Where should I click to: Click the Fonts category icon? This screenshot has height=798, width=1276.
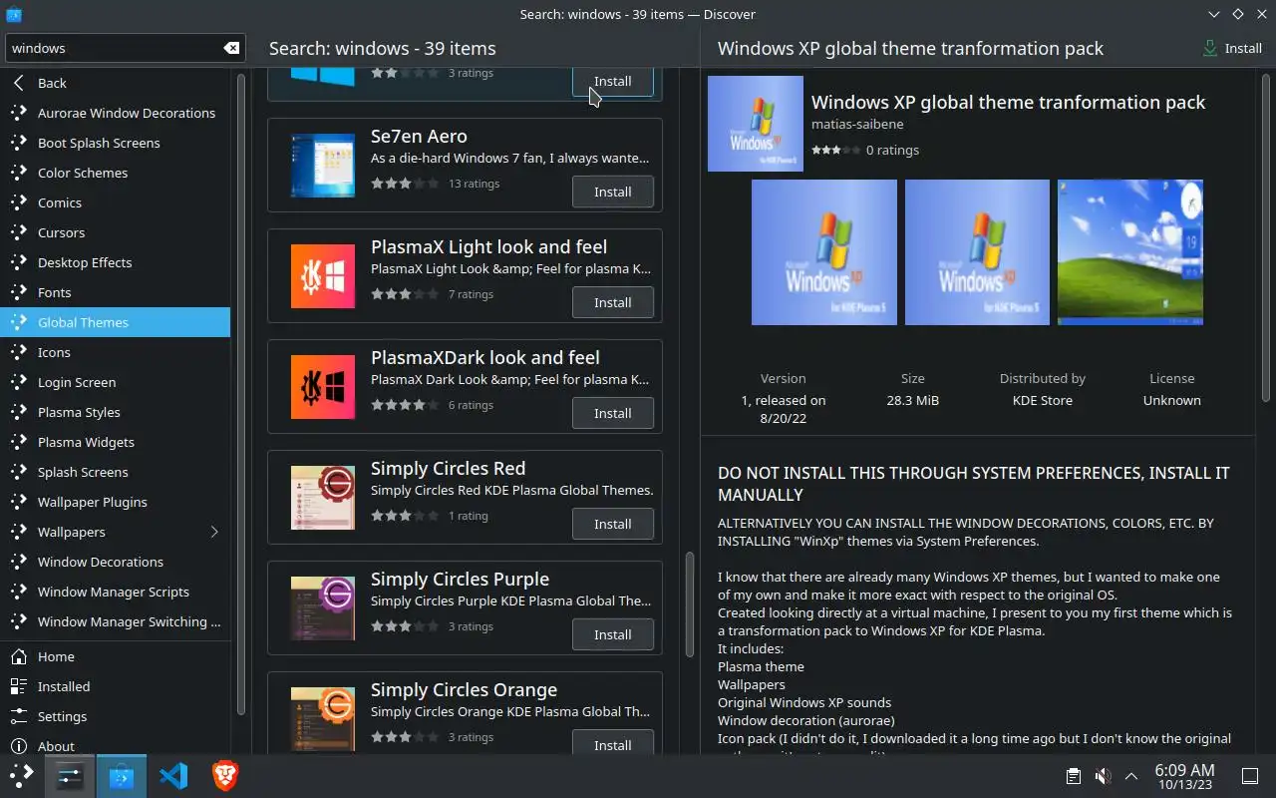point(19,292)
